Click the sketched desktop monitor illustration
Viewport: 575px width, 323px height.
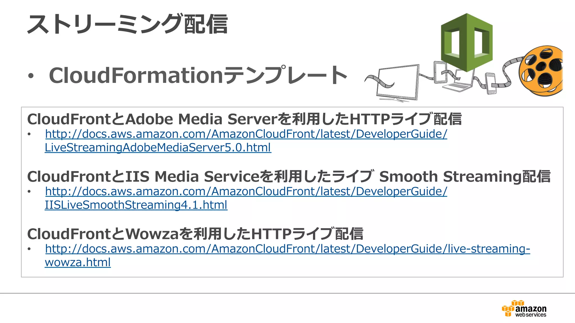[x=398, y=83]
